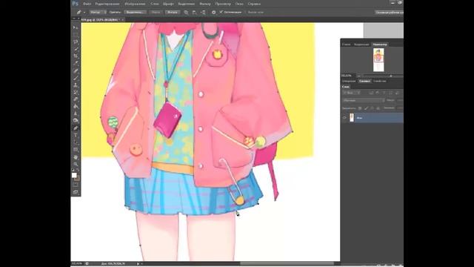Select the Healing Brush tool

click(76, 71)
